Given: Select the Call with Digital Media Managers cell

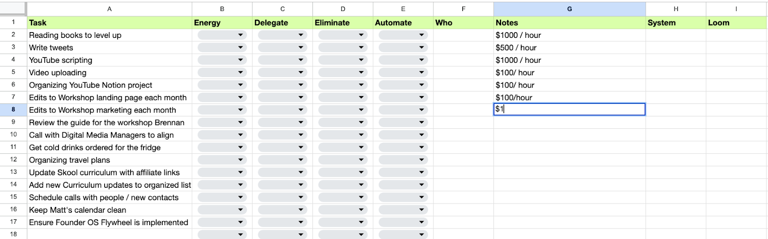Looking at the screenshot, I should point(109,135).
